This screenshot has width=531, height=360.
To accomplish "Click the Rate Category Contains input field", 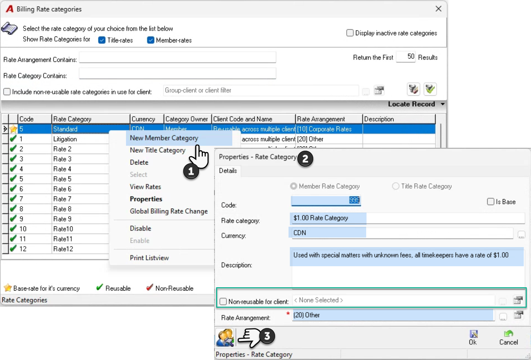I will tap(177, 73).
